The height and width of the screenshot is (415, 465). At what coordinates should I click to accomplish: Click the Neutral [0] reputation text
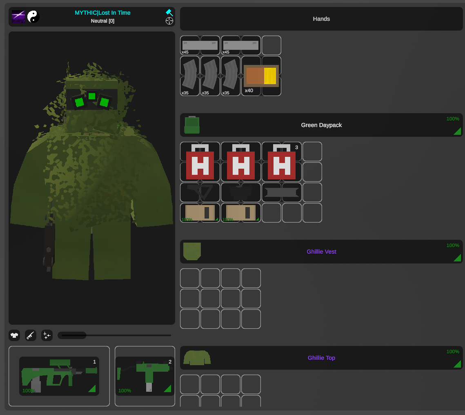pyautogui.click(x=102, y=21)
